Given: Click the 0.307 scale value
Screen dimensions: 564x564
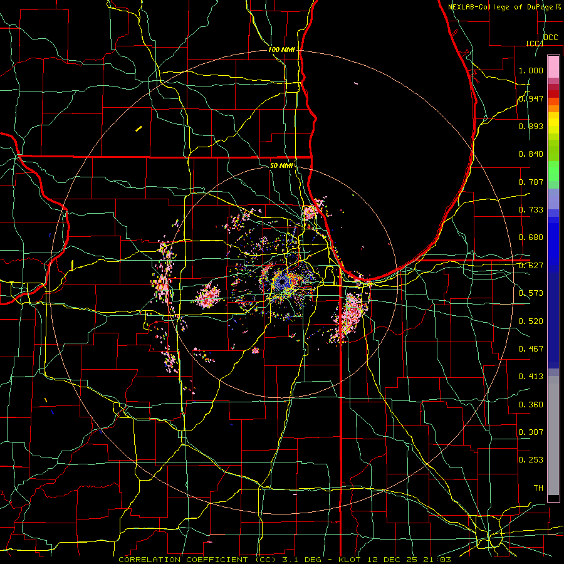Looking at the screenshot, I should 531,432.
